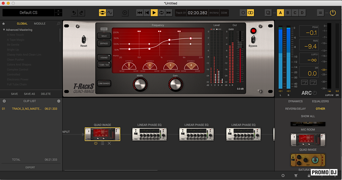
Task: Select snapshot D
Action: [302, 13]
